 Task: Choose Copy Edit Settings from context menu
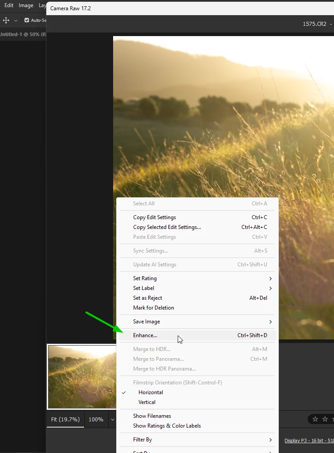tap(197, 217)
